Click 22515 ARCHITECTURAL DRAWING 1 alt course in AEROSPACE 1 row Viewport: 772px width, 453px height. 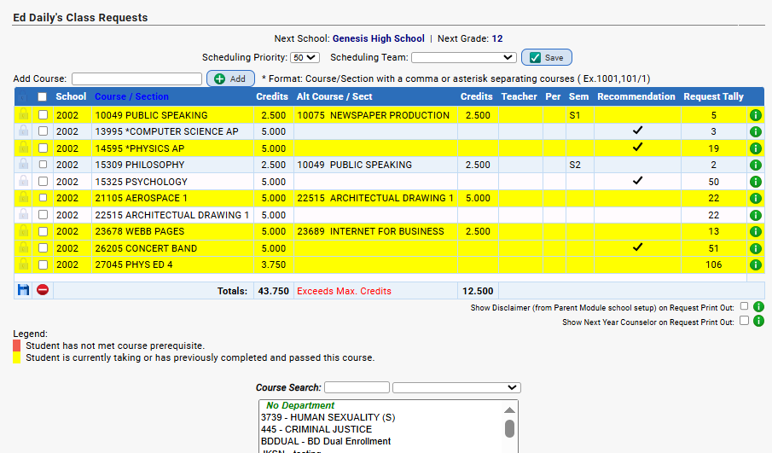pos(374,198)
